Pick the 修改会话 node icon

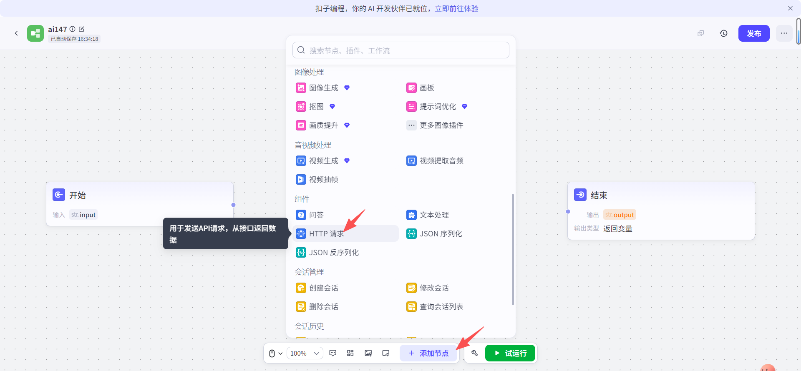tap(411, 288)
